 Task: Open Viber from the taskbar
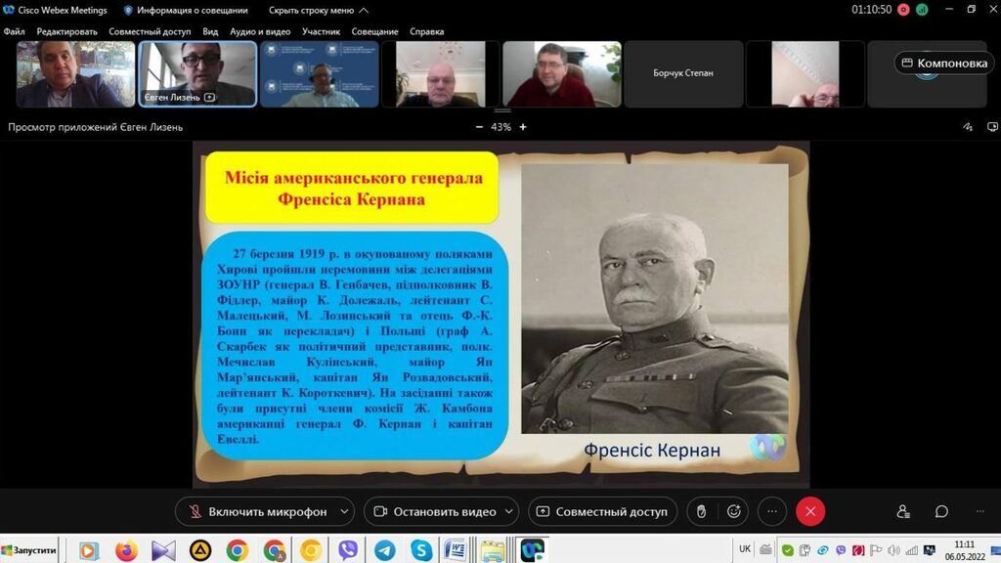tap(347, 550)
